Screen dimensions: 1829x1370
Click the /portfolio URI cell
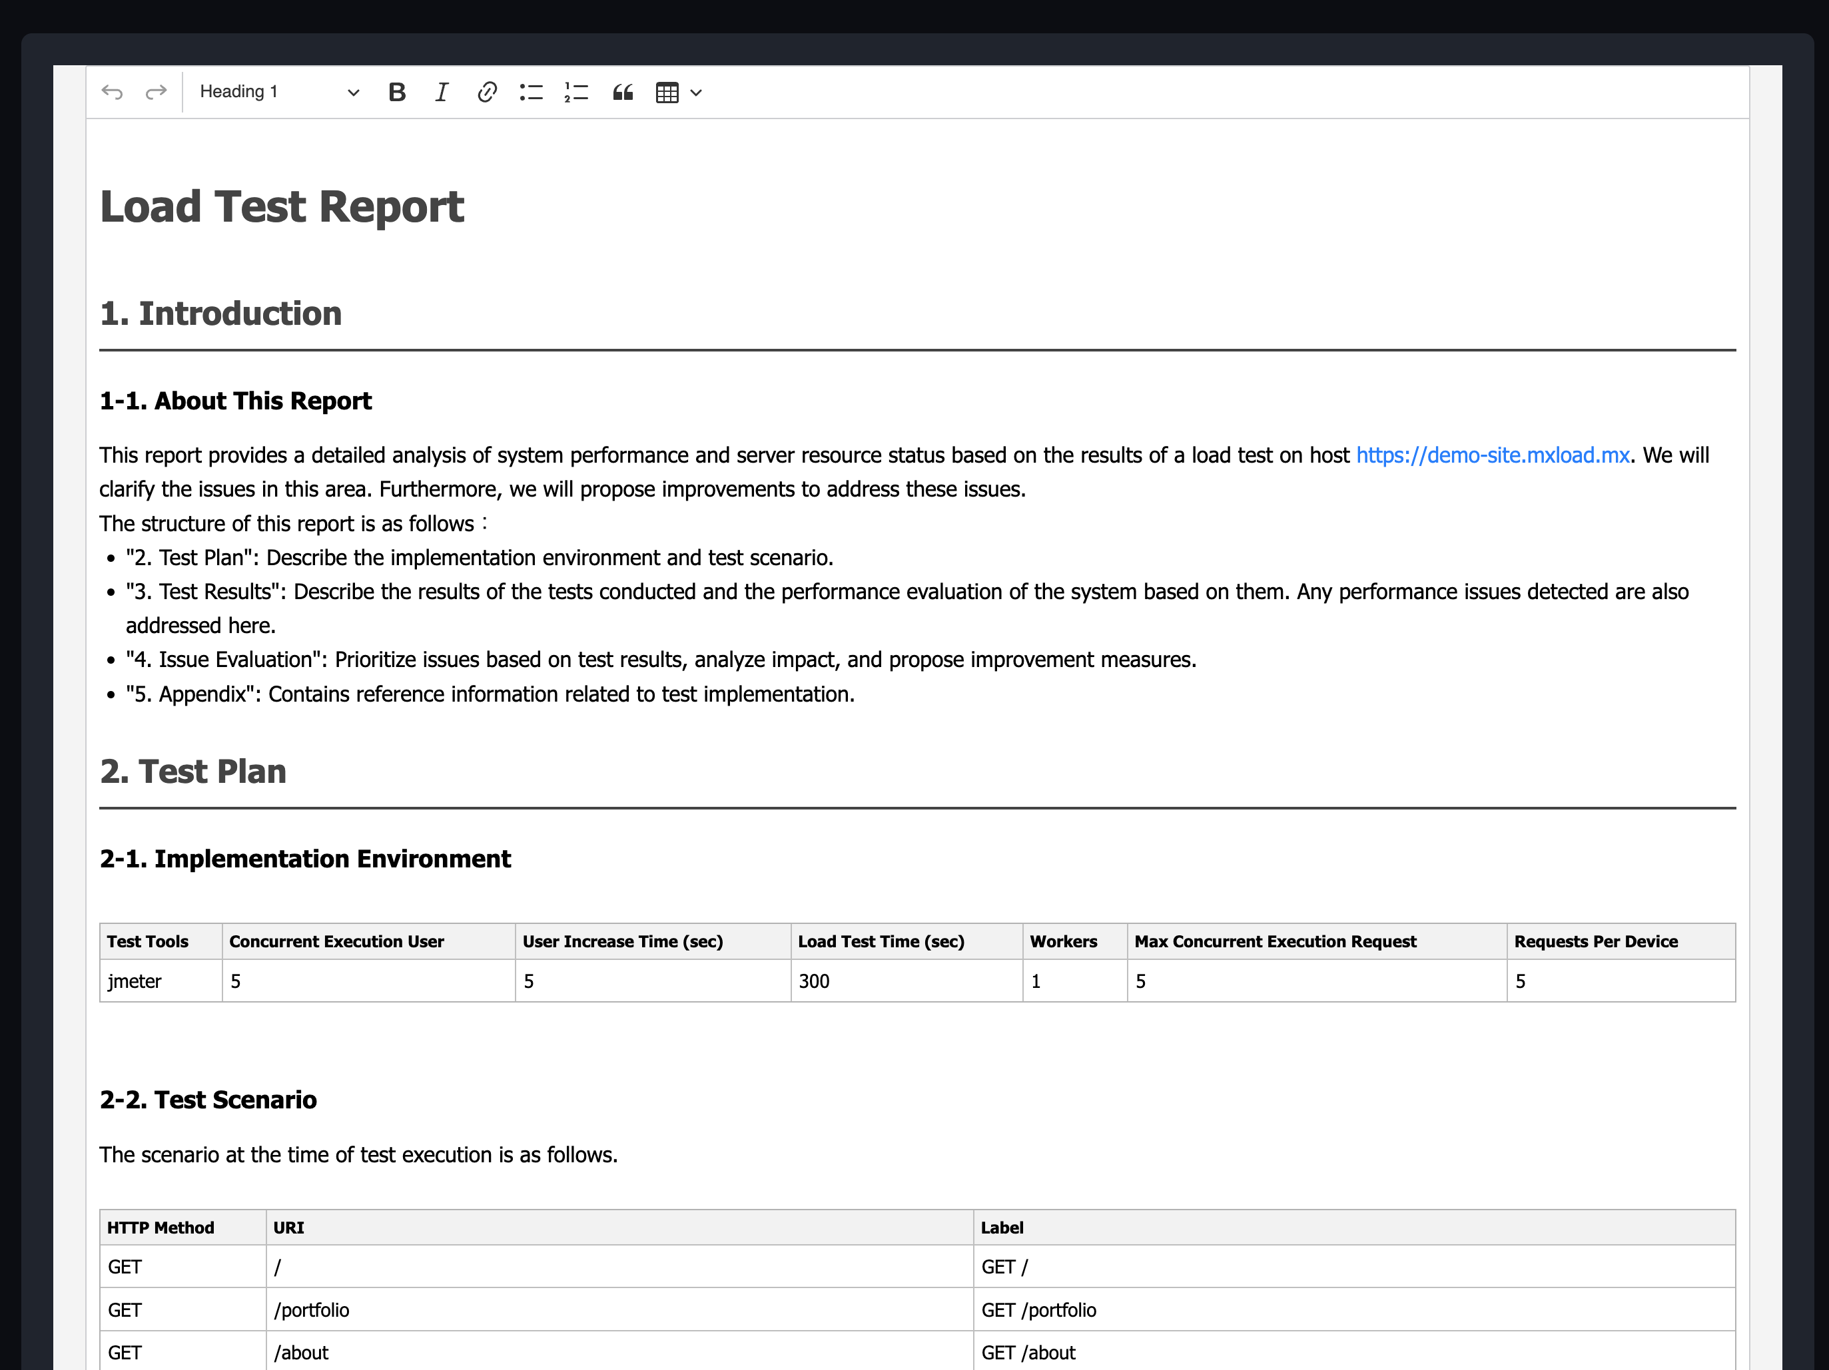point(312,1309)
